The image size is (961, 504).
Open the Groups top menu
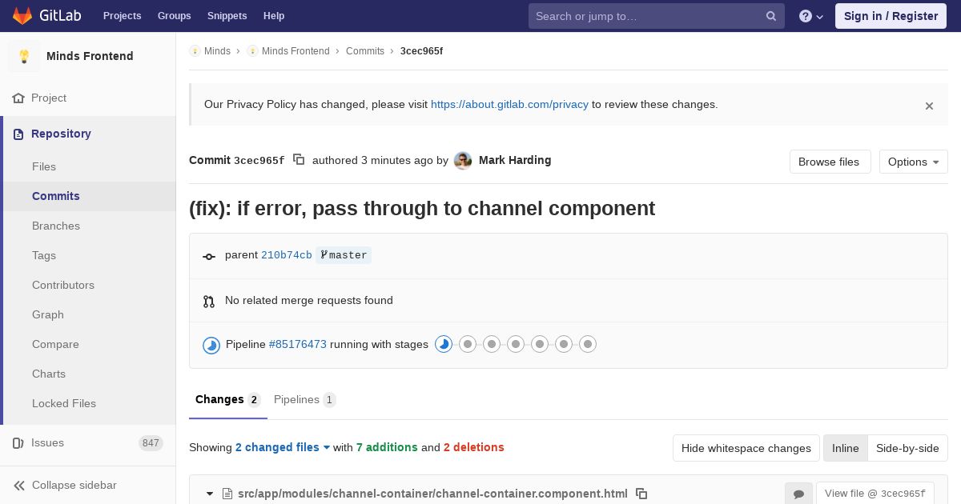point(174,16)
